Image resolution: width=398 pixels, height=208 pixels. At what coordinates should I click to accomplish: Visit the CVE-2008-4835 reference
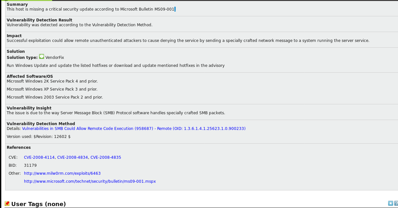click(106, 157)
